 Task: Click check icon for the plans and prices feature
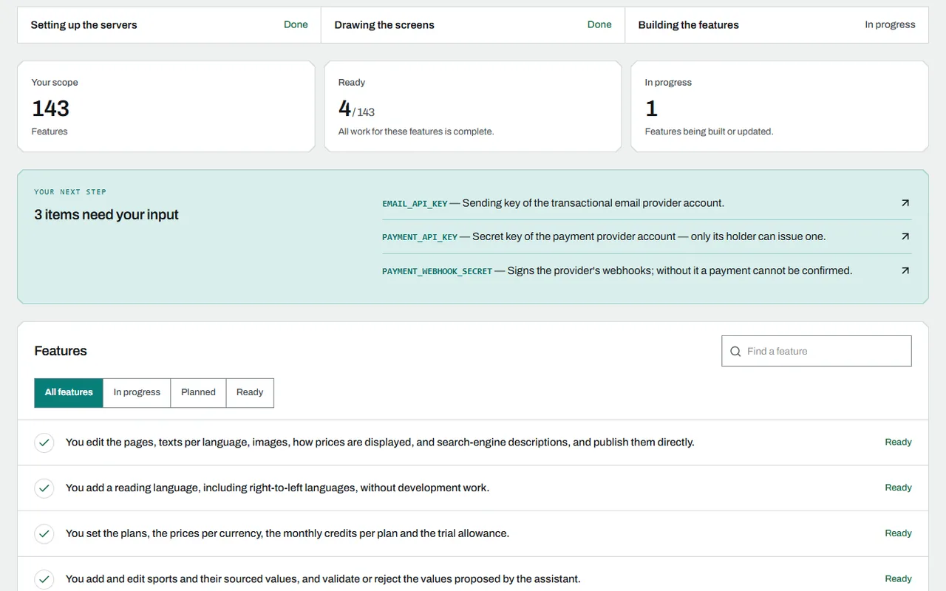44,533
